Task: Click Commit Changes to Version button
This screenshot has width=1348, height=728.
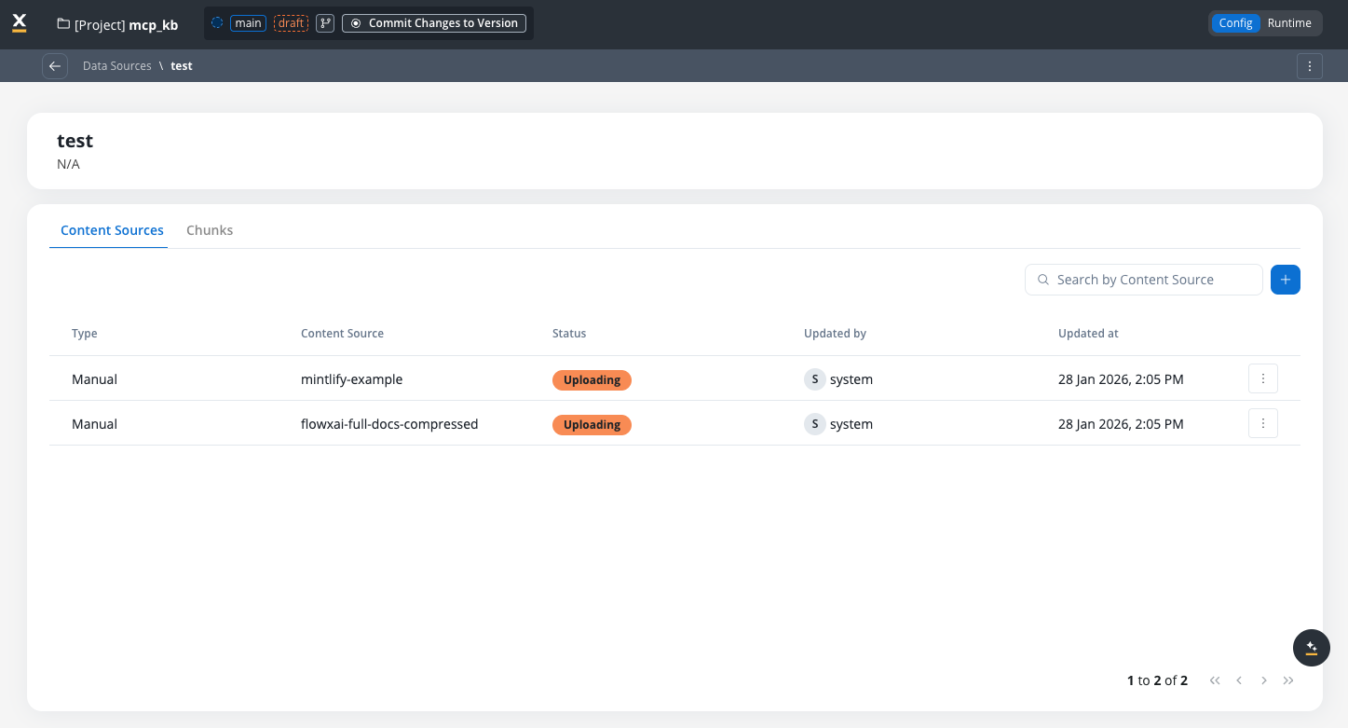Action: [x=434, y=23]
